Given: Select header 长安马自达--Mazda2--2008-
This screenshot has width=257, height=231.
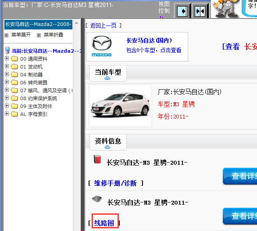Looking at the screenshot, I should (38, 25).
